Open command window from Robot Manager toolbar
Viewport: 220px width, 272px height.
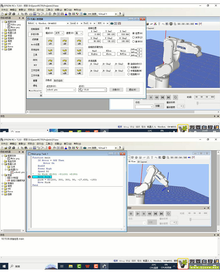click(115, 23)
